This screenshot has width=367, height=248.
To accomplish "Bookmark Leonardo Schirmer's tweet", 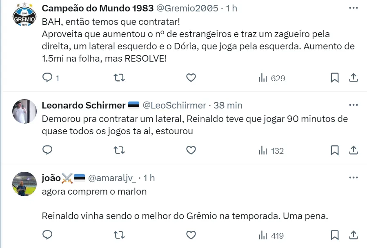I will point(334,151).
